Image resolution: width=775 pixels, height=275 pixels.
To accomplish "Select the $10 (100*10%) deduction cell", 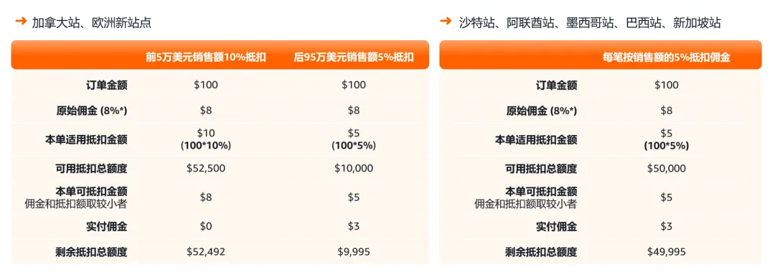I will pos(206,139).
